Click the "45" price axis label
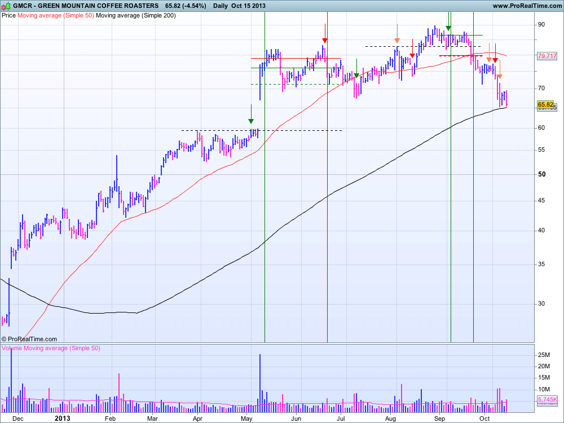 coord(541,200)
